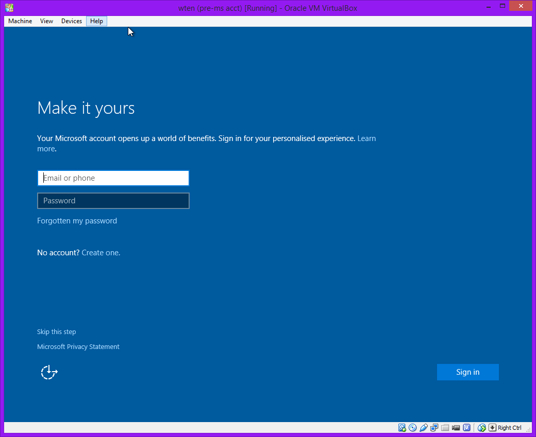Open the Devices menu

(x=71, y=21)
